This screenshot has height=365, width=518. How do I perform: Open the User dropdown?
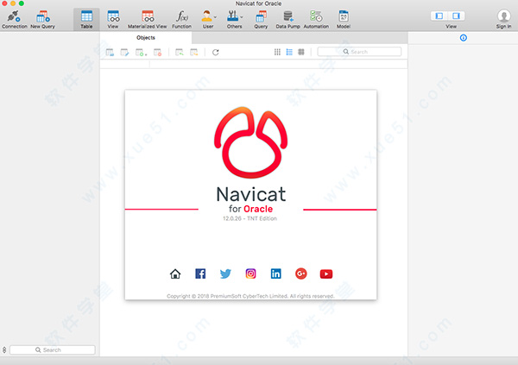pos(208,19)
